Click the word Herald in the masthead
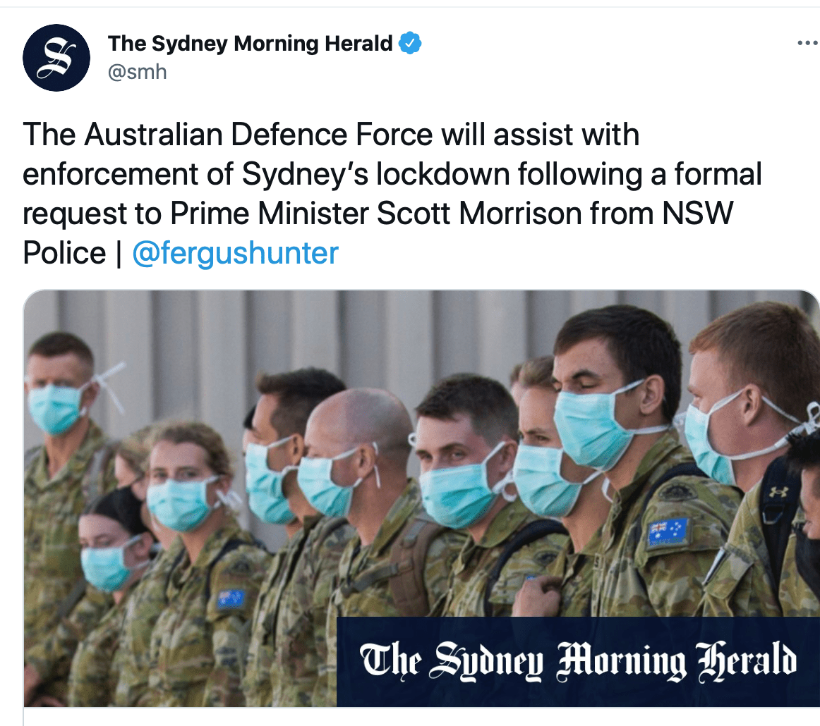 [746, 661]
